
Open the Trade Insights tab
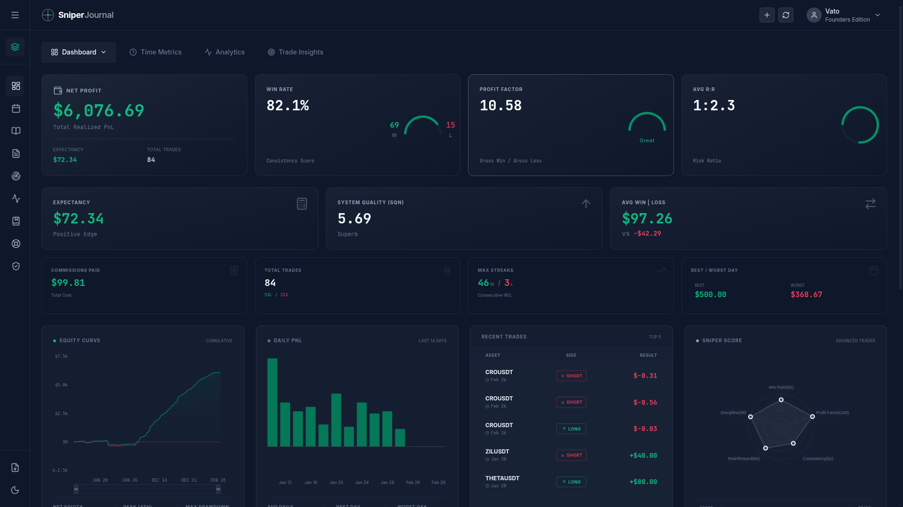coord(295,52)
